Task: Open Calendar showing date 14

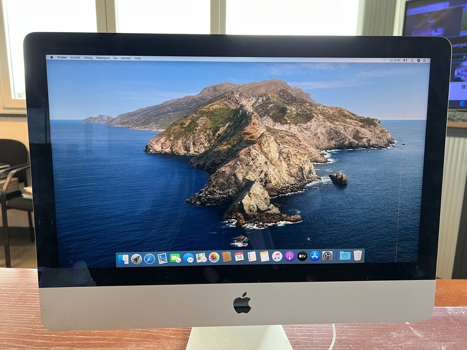Action: tap(239, 257)
